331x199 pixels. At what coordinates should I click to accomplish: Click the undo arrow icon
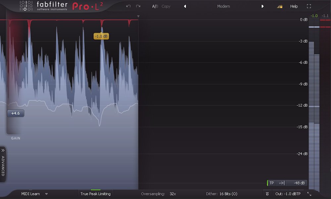(x=128, y=6)
